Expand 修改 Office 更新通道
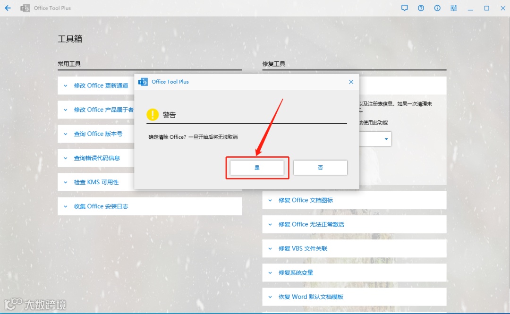Viewport: 510px width, 314px height. 96,85
